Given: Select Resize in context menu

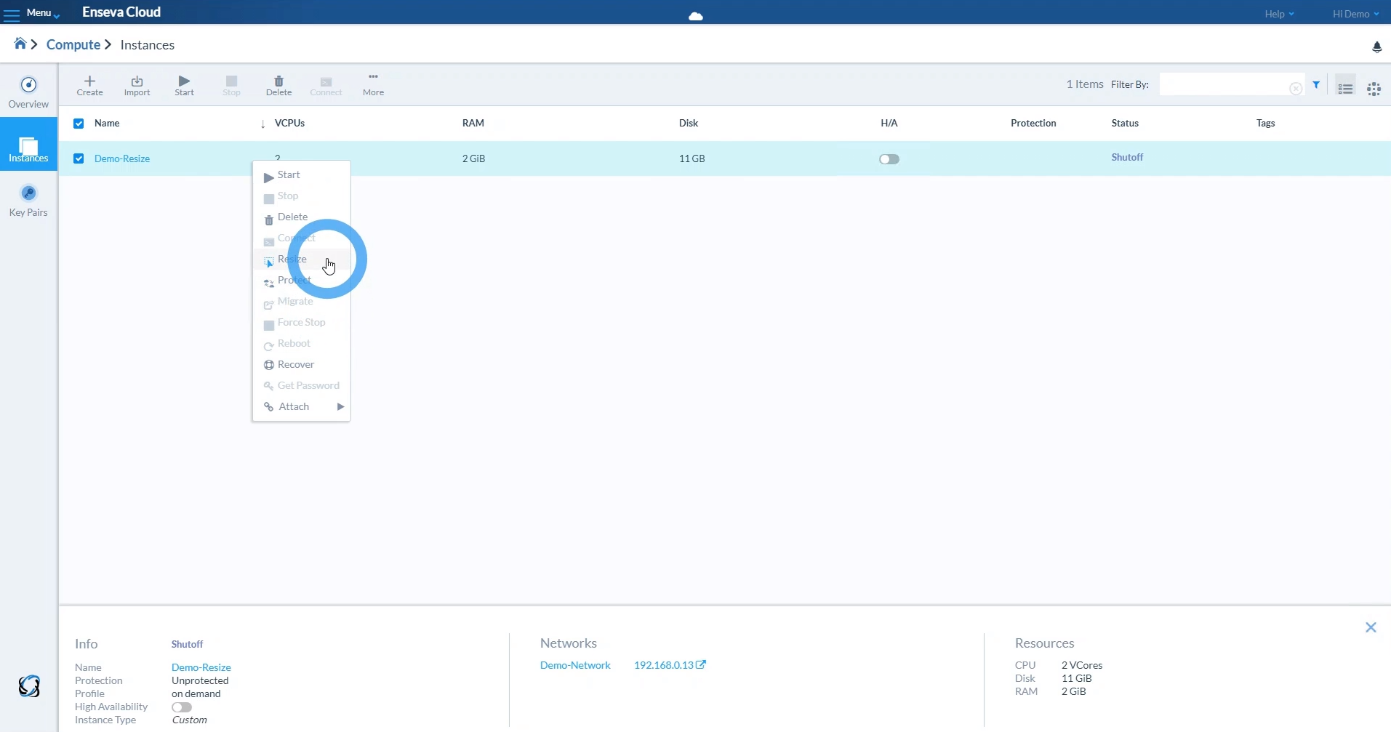Looking at the screenshot, I should [301, 260].
